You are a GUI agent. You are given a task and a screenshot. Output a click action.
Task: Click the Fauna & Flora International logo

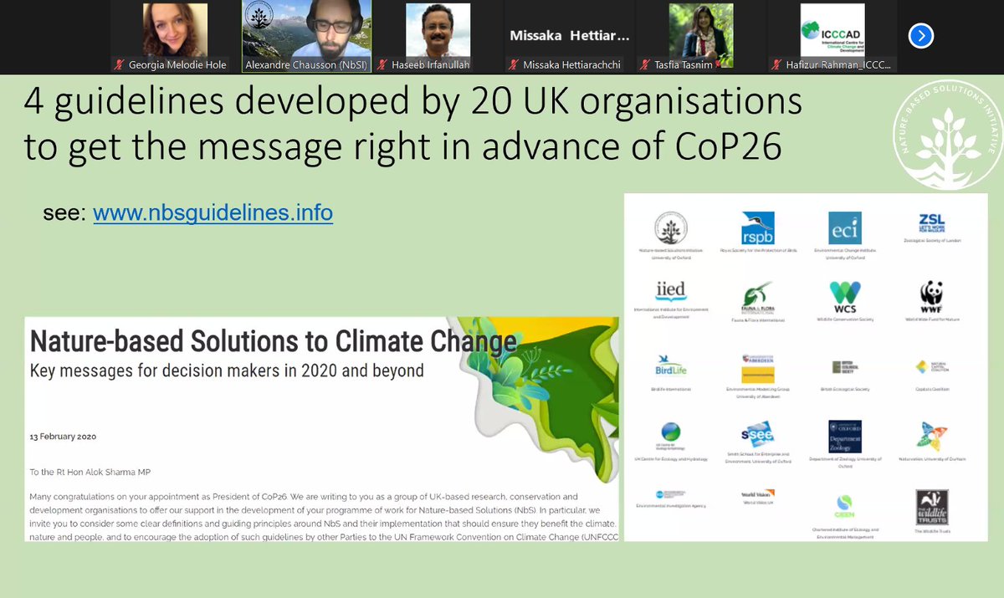pyautogui.click(x=758, y=298)
